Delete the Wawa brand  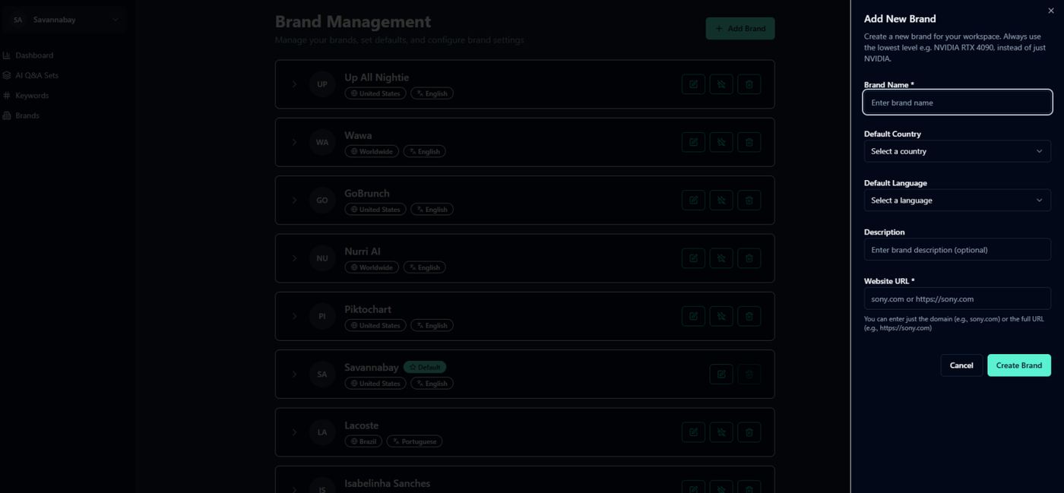(x=749, y=142)
